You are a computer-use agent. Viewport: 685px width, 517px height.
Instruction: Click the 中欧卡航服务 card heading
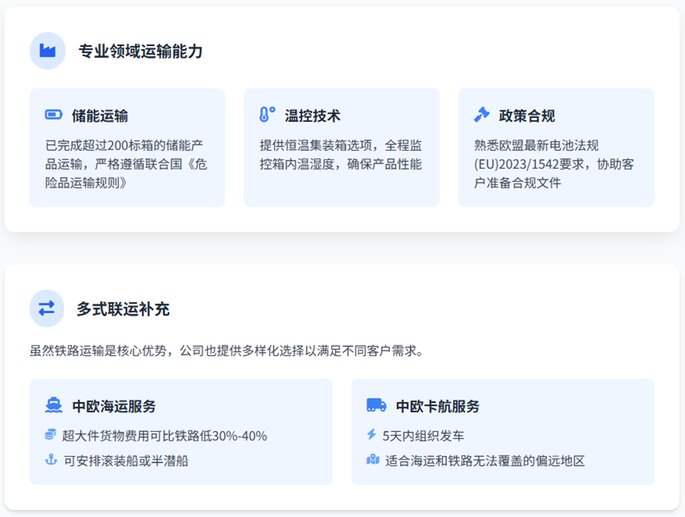(438, 406)
